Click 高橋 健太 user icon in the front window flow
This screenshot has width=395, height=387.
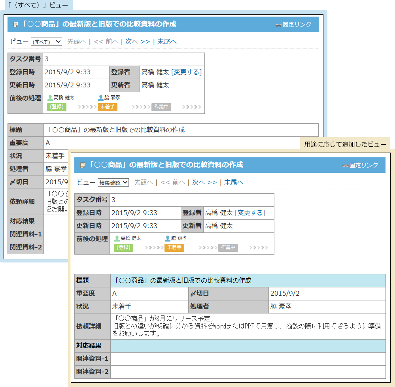click(x=117, y=238)
